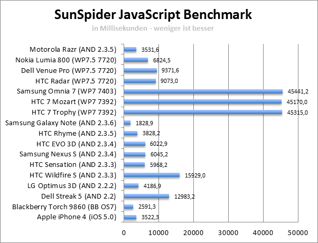Select the HTC Radar (WP7.5 7720) label
The width and height of the screenshot is (318, 243).
(x=76, y=81)
